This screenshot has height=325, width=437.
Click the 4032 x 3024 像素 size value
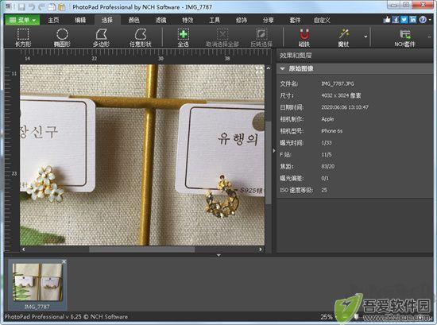point(341,95)
